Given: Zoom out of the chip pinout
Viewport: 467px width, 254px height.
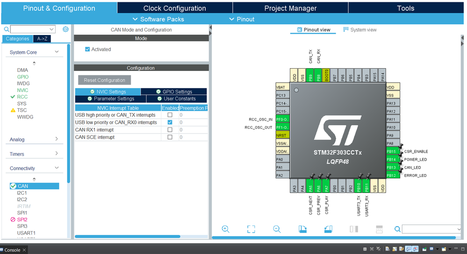Looking at the screenshot, I should pyautogui.click(x=277, y=229).
